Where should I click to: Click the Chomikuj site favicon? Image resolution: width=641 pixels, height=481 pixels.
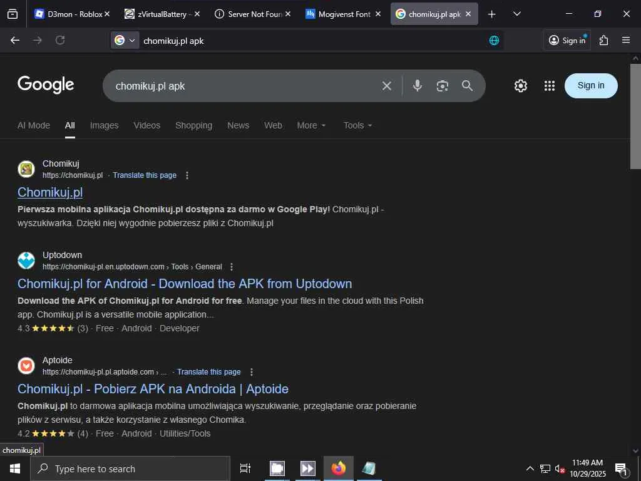(x=26, y=169)
